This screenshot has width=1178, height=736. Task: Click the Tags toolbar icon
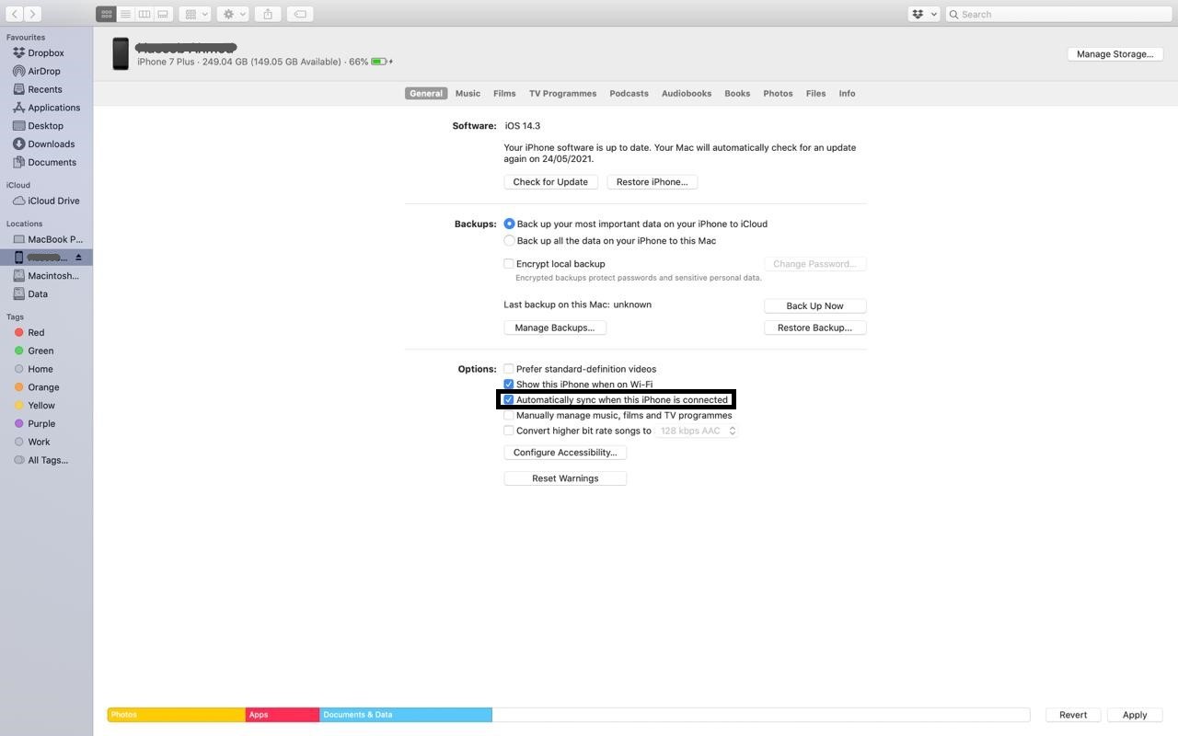pos(298,13)
